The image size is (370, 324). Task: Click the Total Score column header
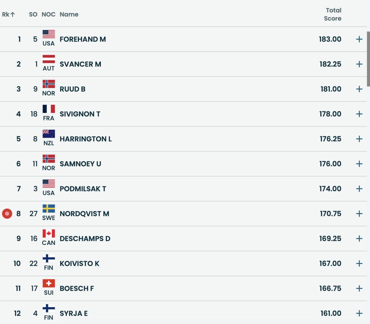point(333,15)
